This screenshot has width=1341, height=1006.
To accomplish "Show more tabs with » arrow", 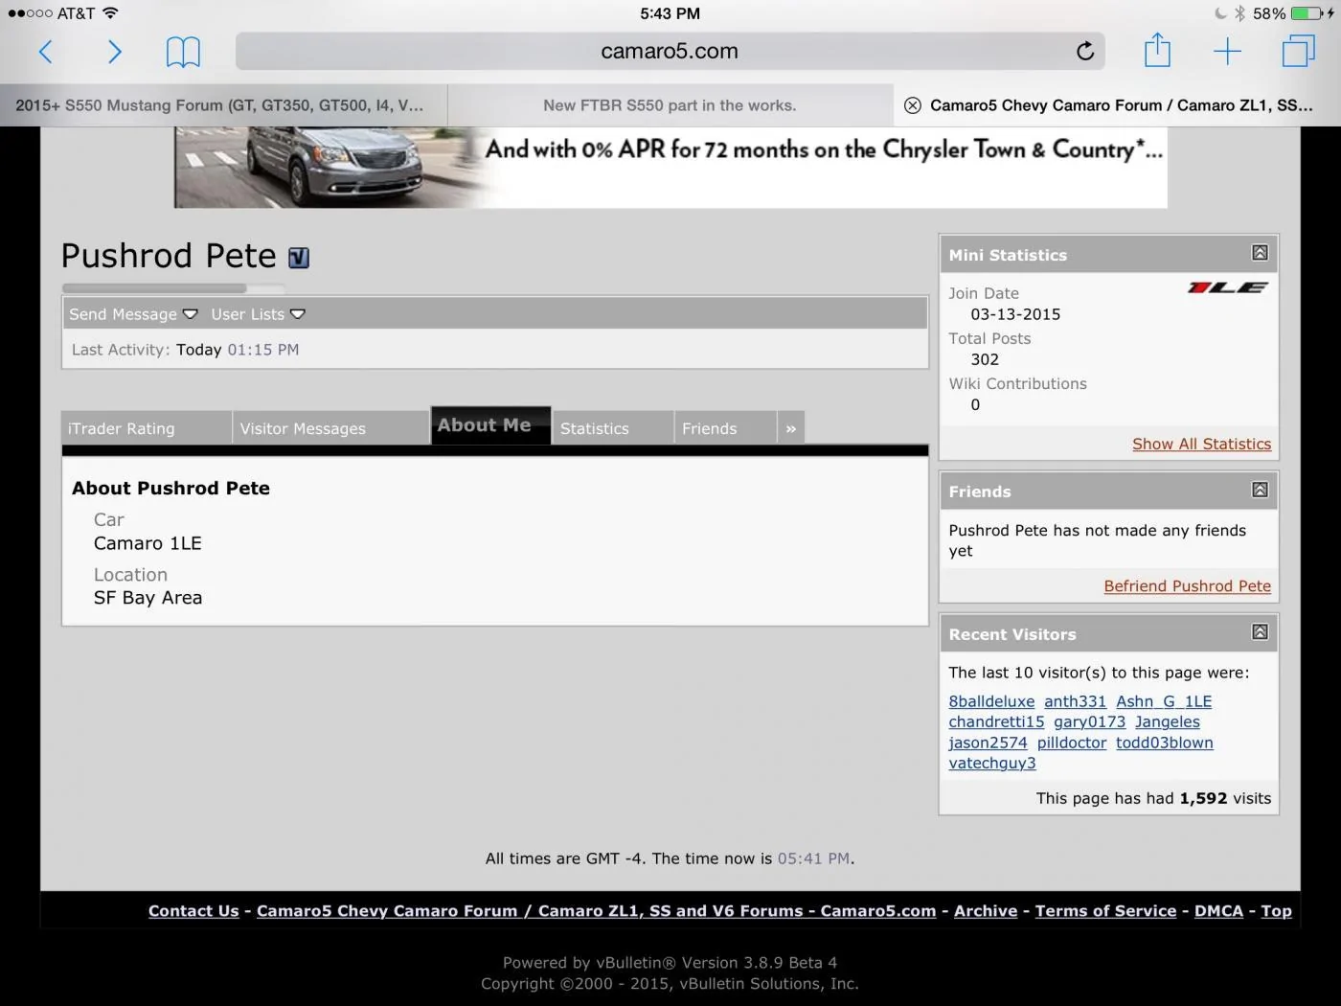I will (x=791, y=428).
